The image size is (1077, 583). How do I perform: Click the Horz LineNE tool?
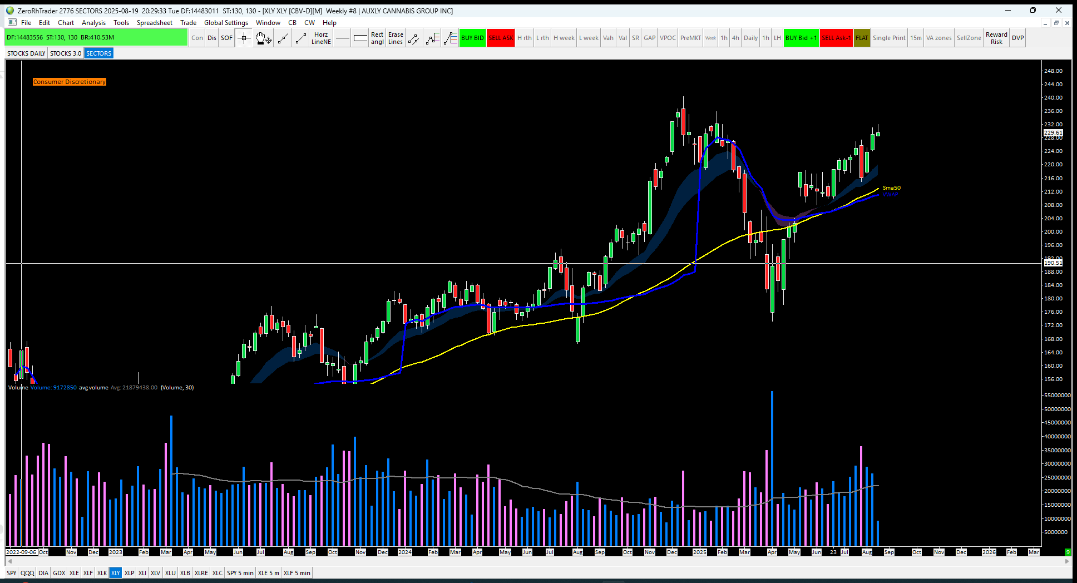point(321,38)
